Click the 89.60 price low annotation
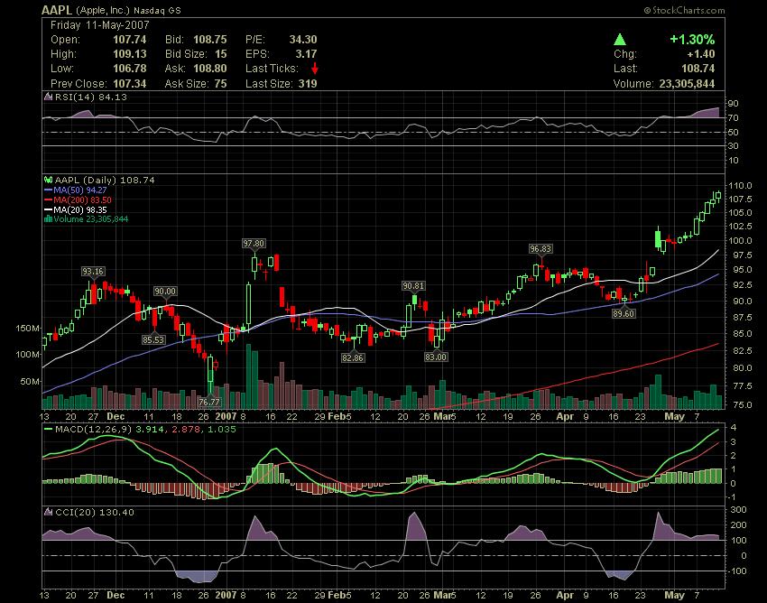The image size is (767, 603). click(624, 313)
